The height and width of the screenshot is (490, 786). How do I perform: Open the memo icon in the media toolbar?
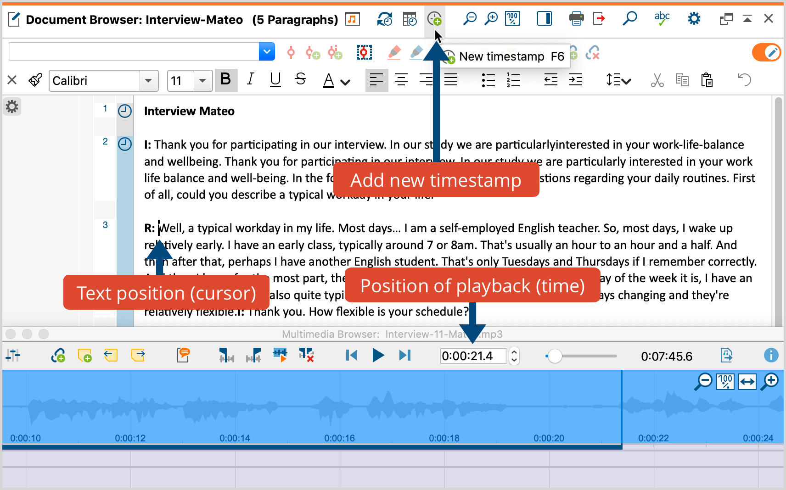pyautogui.click(x=183, y=355)
